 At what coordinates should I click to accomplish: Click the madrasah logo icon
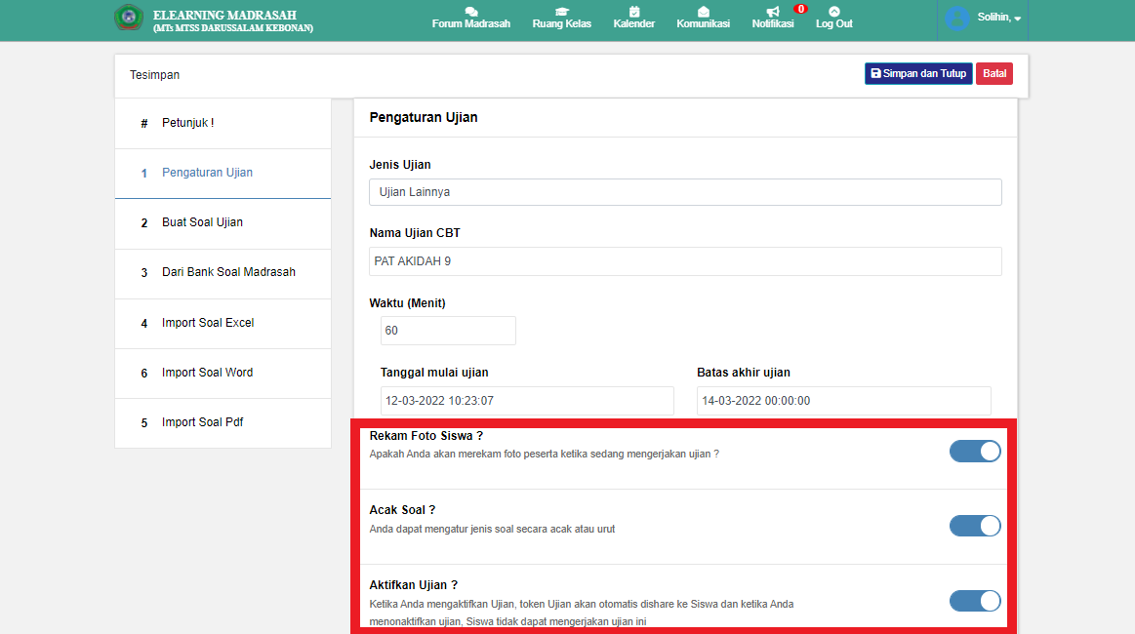pos(129,20)
